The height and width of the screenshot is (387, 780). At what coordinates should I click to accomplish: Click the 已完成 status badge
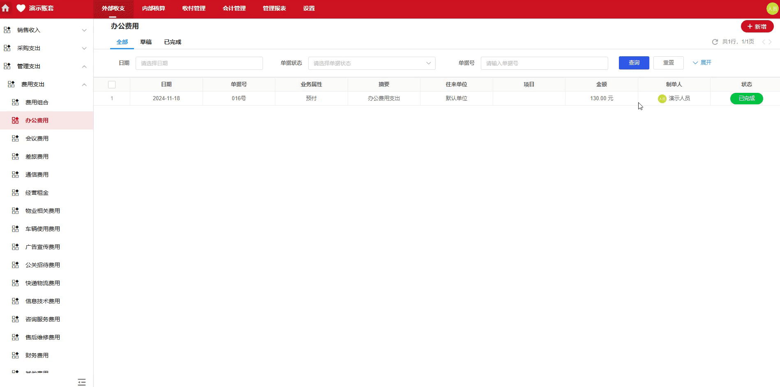(x=746, y=98)
